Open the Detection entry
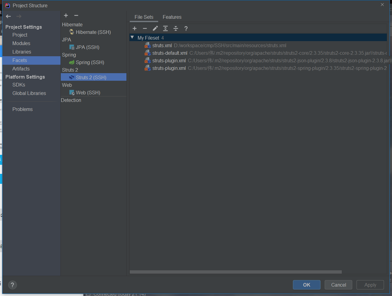392x296 pixels. [x=71, y=100]
